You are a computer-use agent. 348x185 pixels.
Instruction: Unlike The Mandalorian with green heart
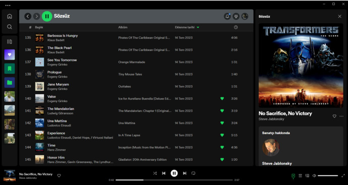click(222, 111)
